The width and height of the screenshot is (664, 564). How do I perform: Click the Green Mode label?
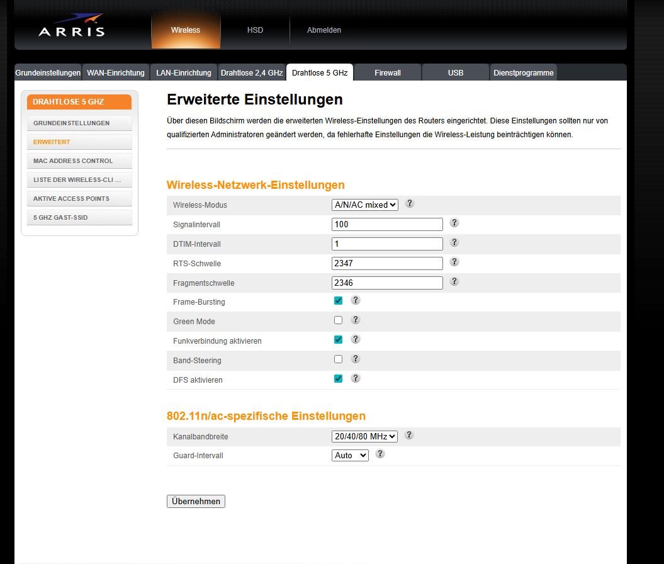(x=194, y=322)
